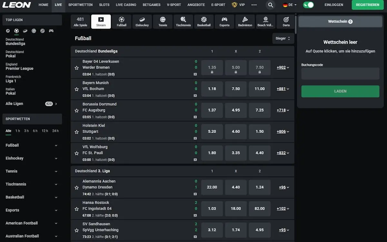Expand American Football in the sidebar

32,223
